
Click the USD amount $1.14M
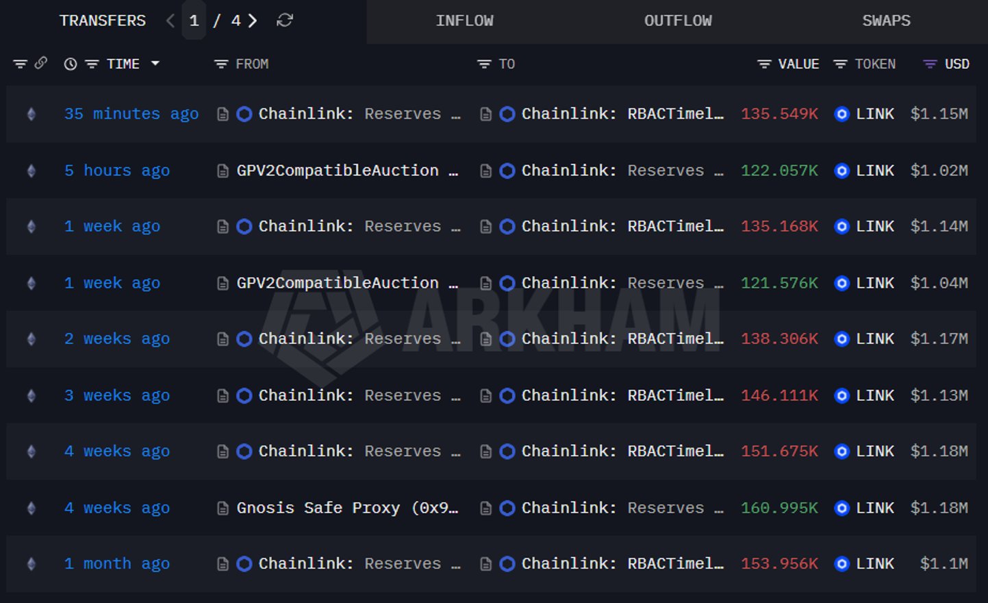coord(939,226)
